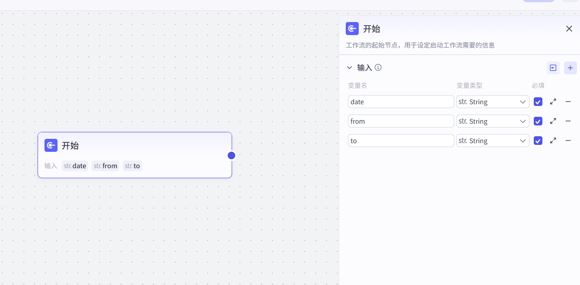
Task: Close the 开始 node settings panel
Action: coord(569,29)
